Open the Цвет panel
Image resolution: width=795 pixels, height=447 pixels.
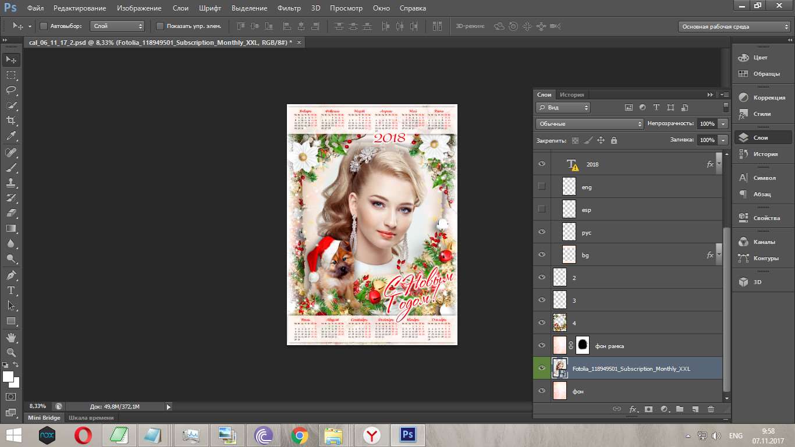[761, 58]
